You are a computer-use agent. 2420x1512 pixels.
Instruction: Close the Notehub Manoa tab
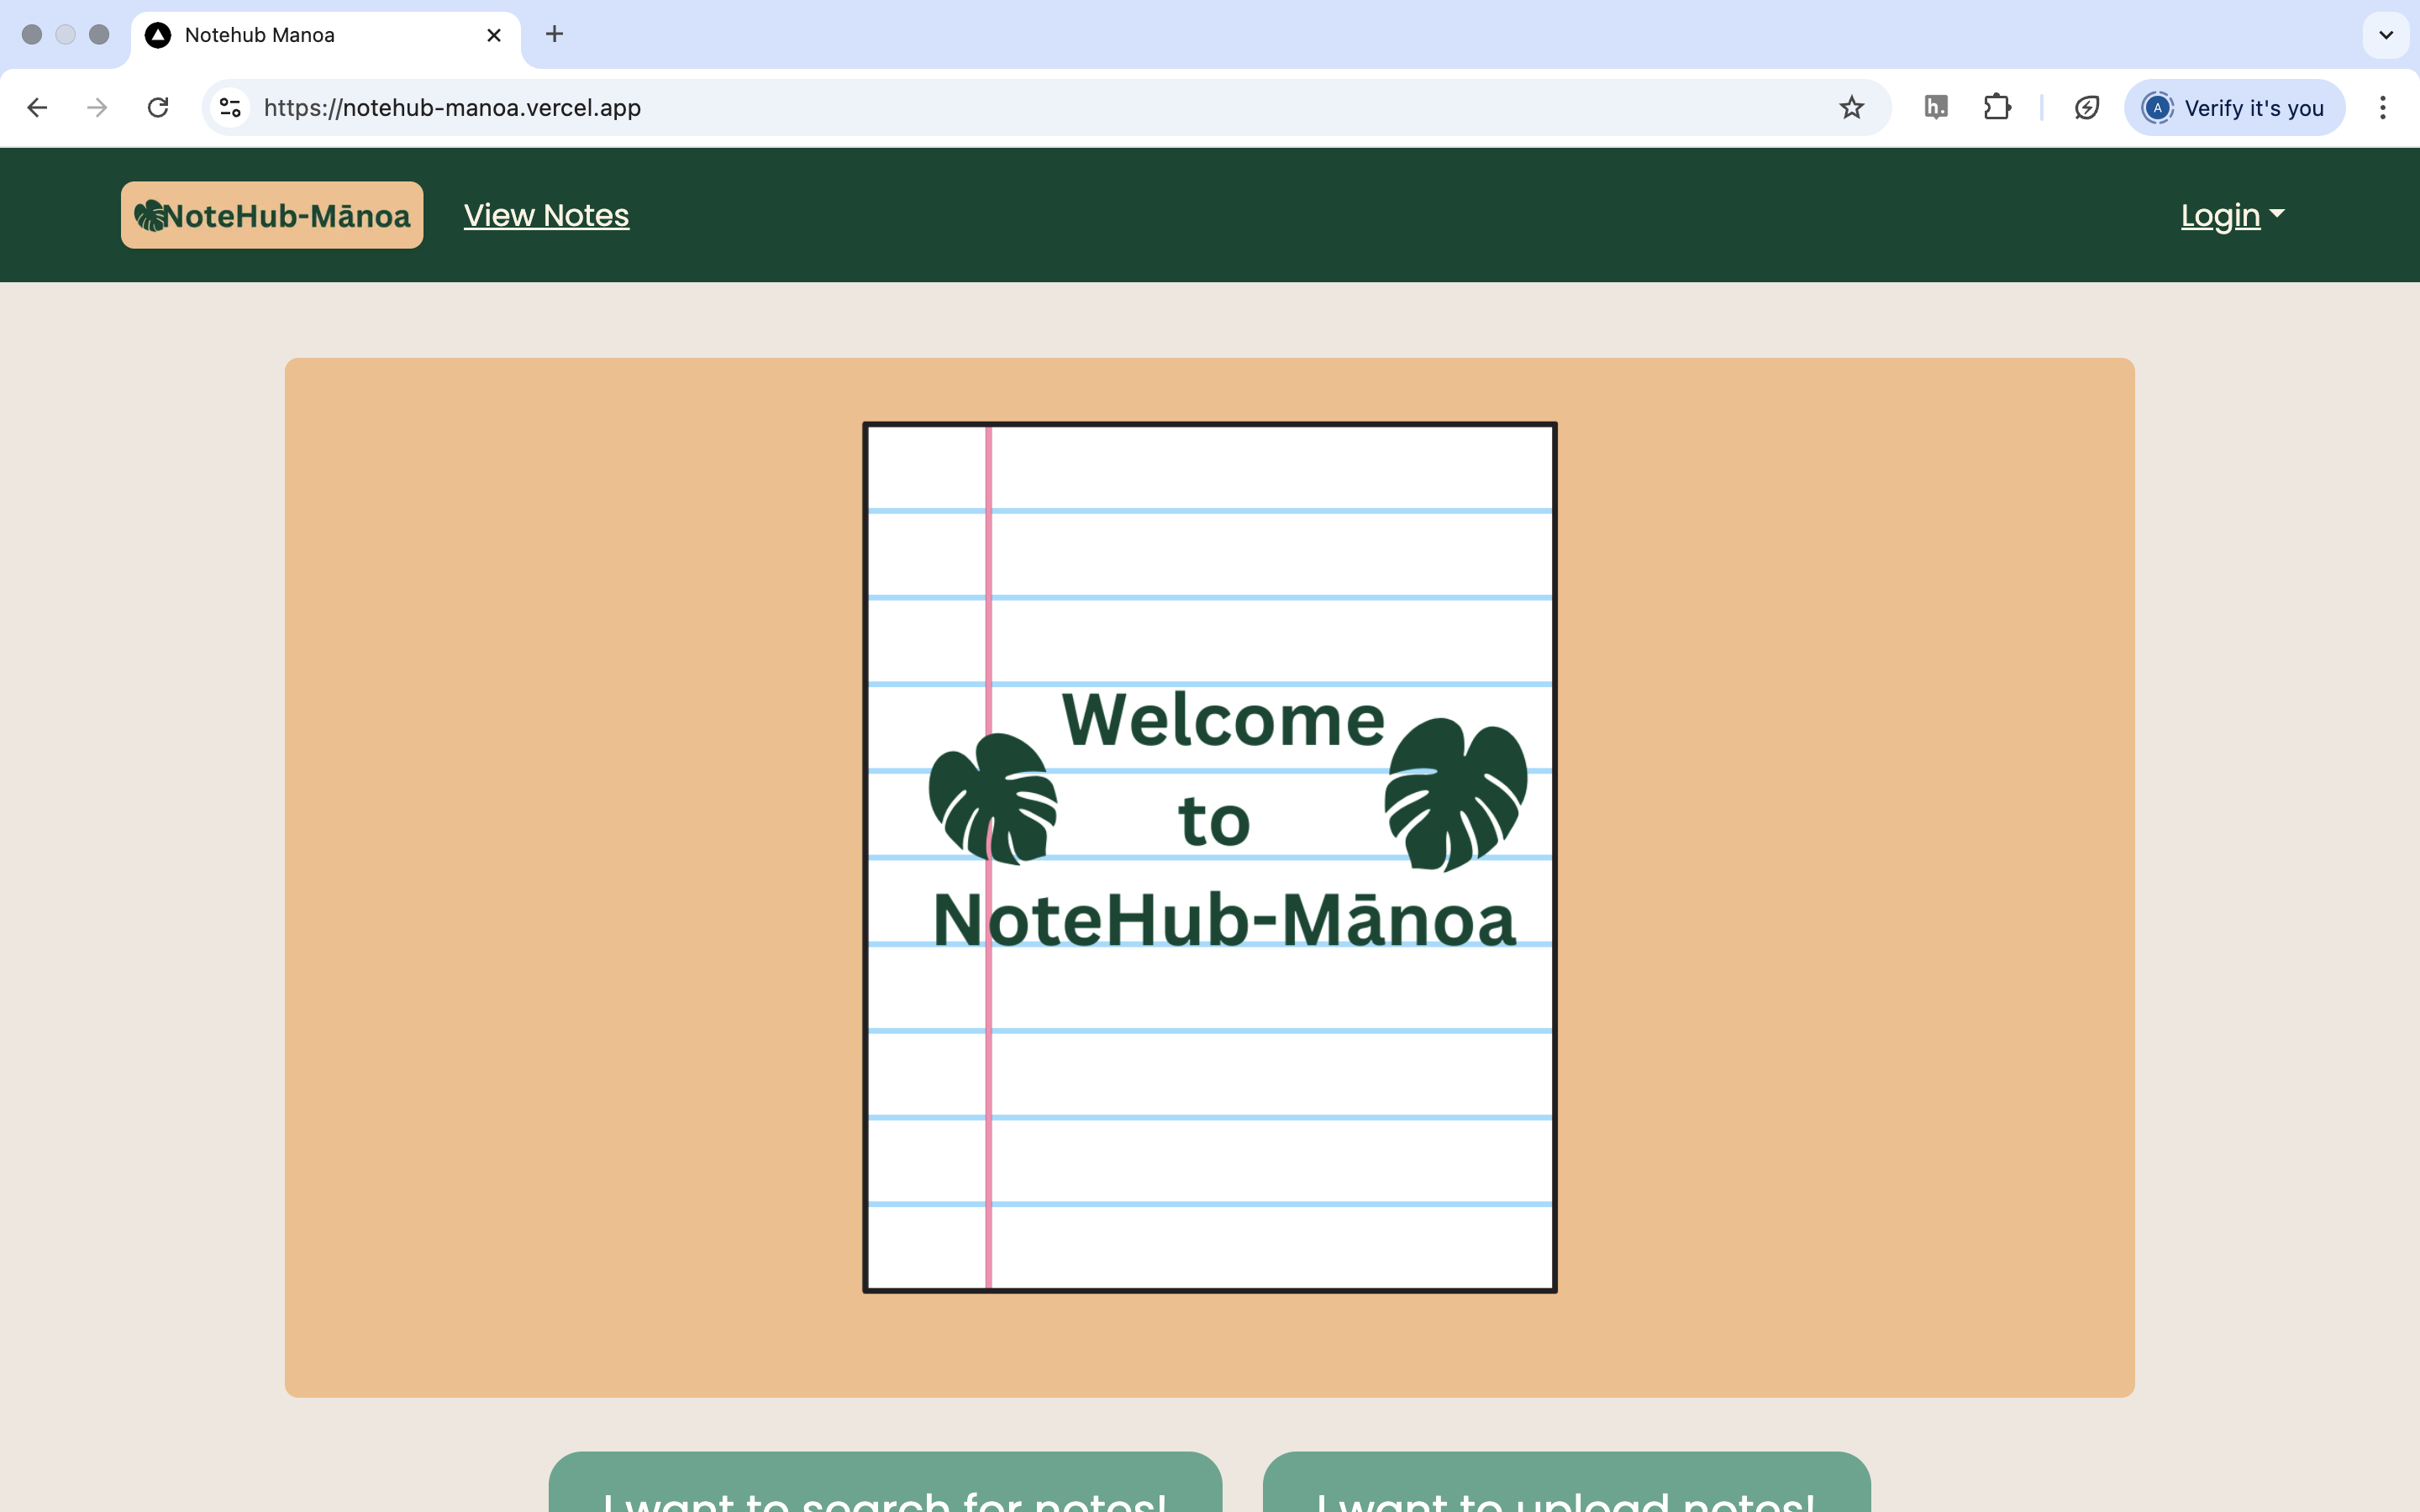click(x=494, y=35)
